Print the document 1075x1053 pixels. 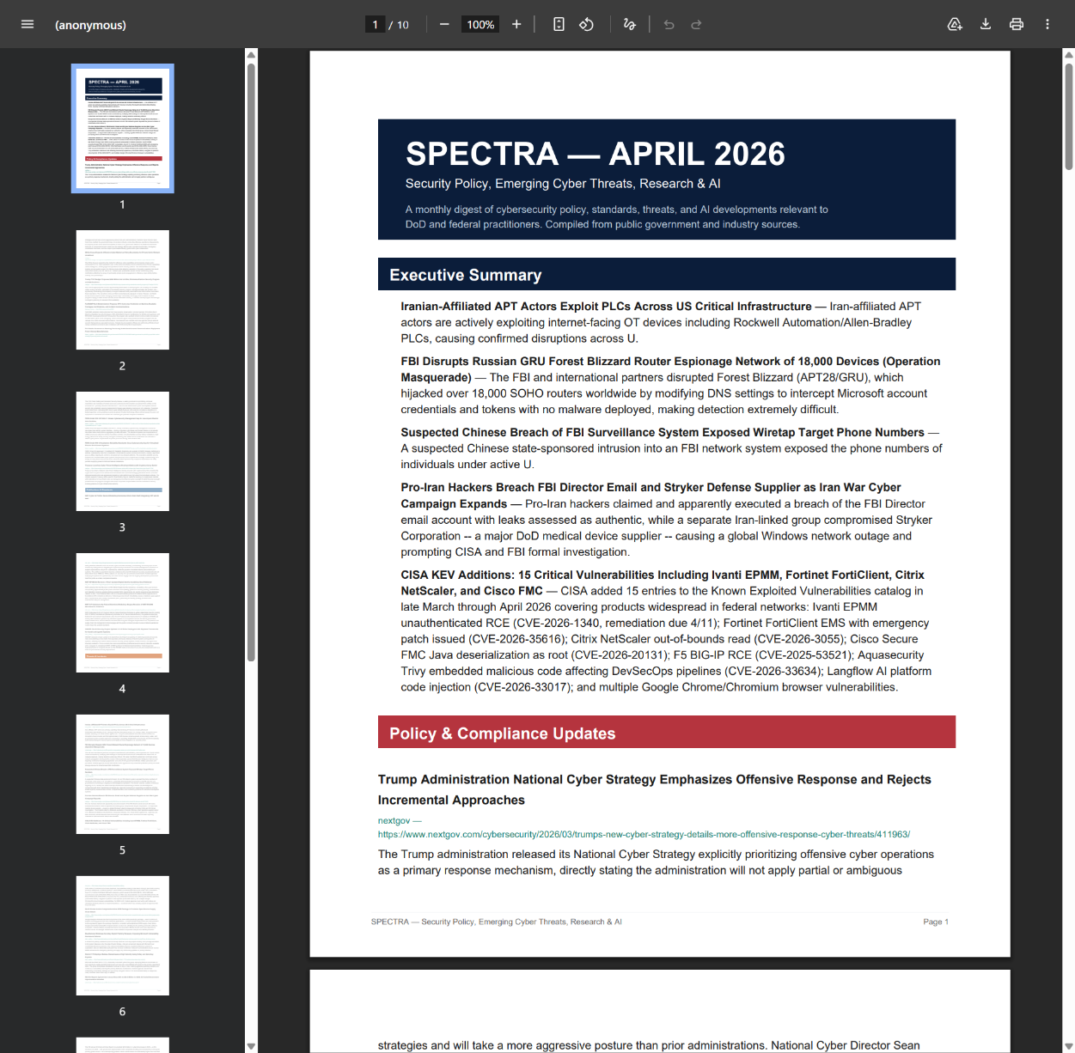pyautogui.click(x=1017, y=24)
